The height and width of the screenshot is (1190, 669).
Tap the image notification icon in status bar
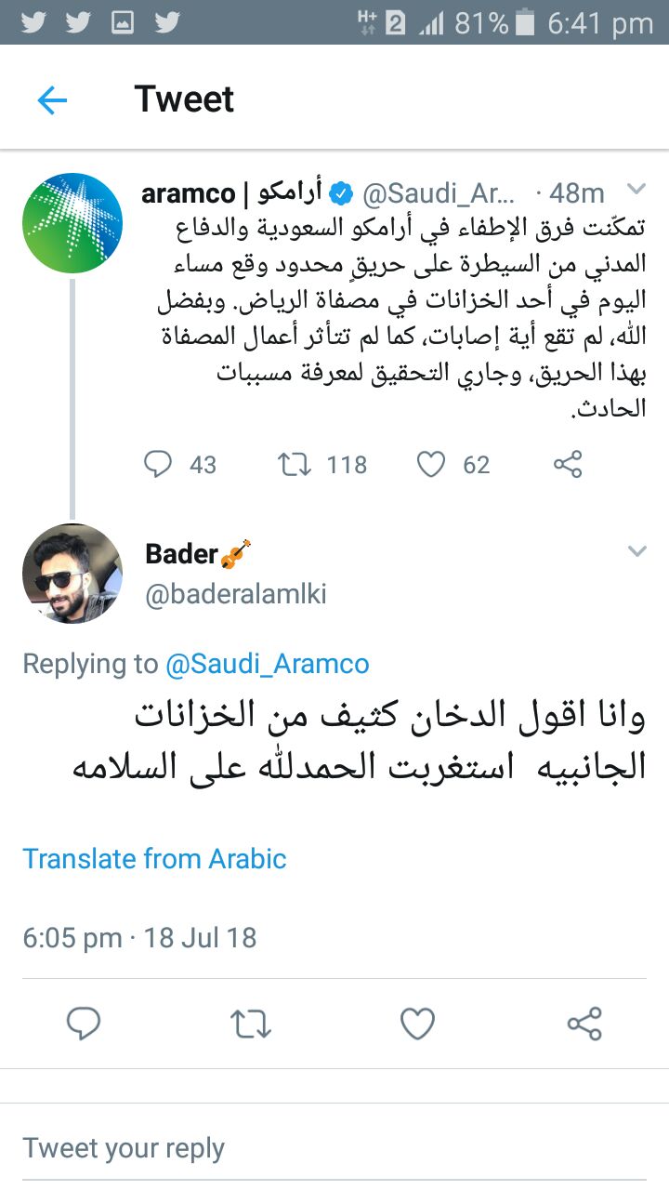click(123, 22)
